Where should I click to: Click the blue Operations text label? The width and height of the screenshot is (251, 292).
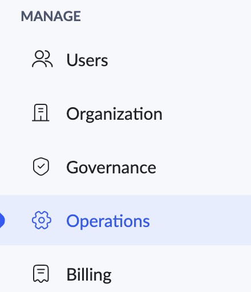click(108, 221)
